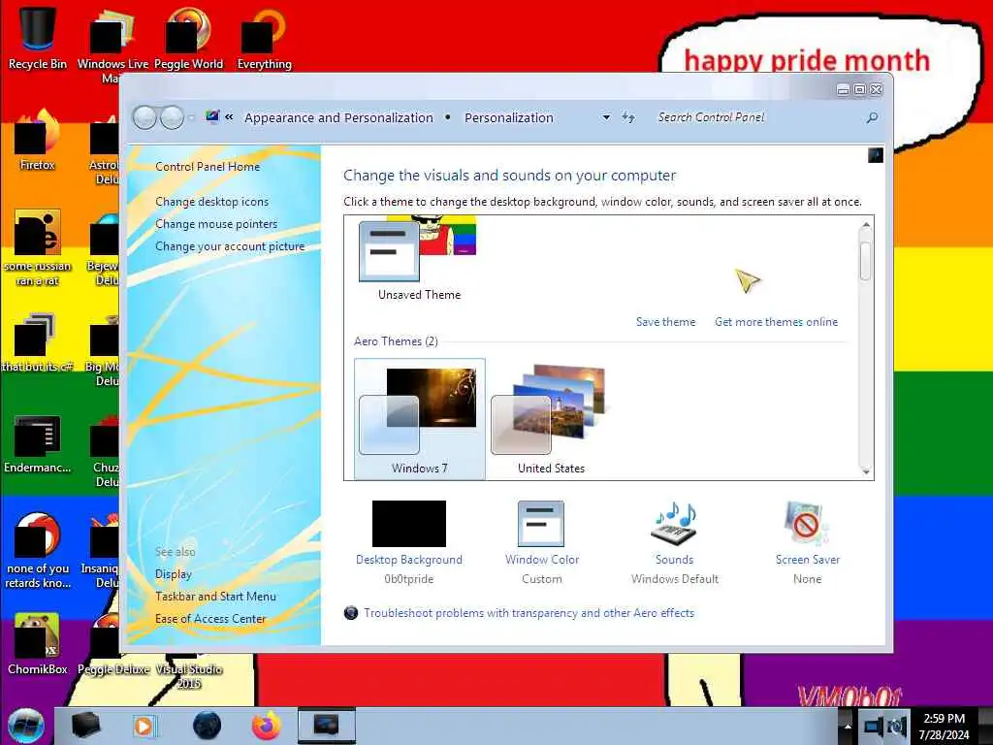993x745 pixels.
Task: Click the Personalization breadcrumb
Action: 508,117
